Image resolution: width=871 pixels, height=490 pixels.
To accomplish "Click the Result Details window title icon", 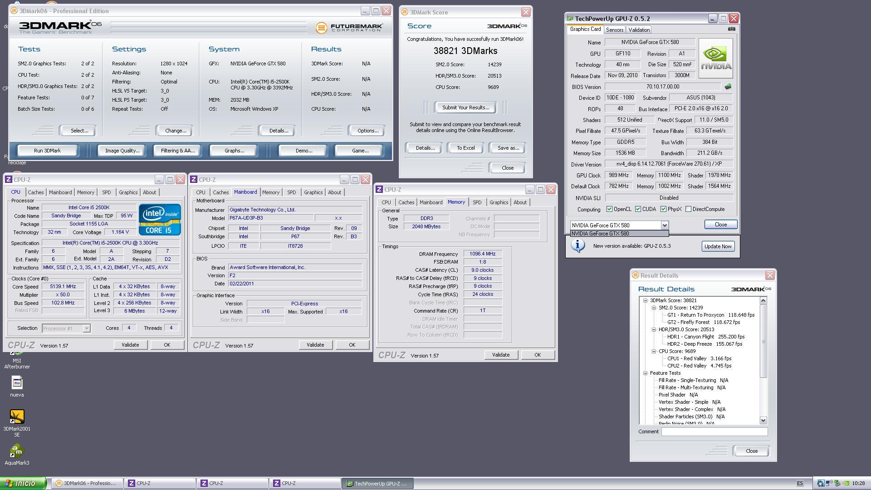I will 636,275.
